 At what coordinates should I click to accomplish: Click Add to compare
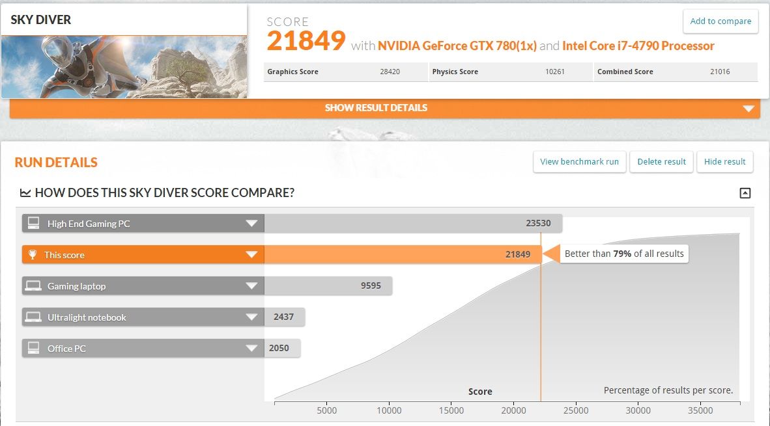(720, 21)
